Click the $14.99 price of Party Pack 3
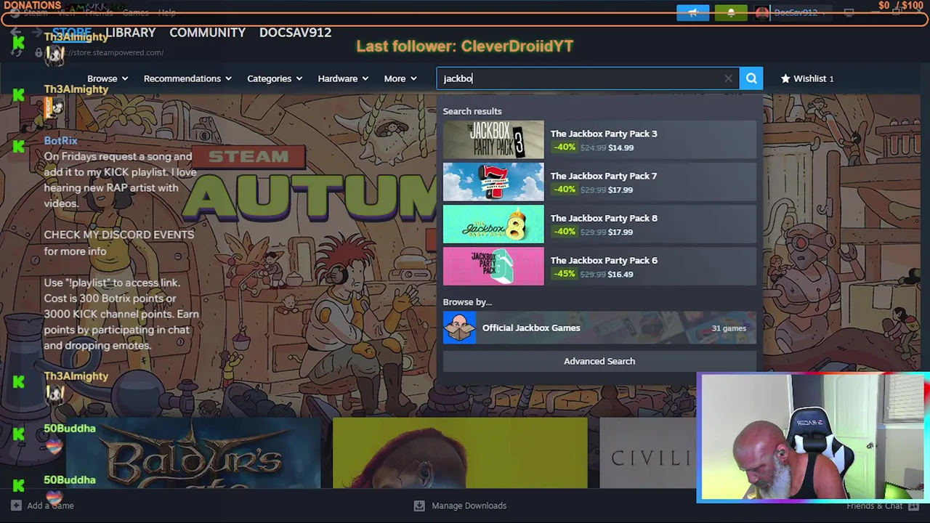 click(x=620, y=147)
